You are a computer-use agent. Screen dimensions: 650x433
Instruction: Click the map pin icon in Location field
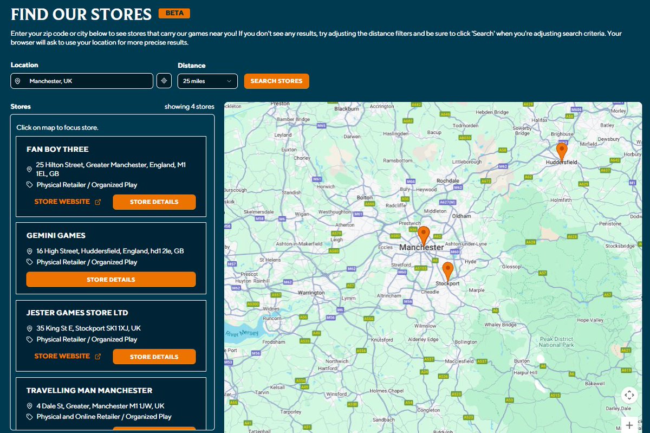(18, 81)
